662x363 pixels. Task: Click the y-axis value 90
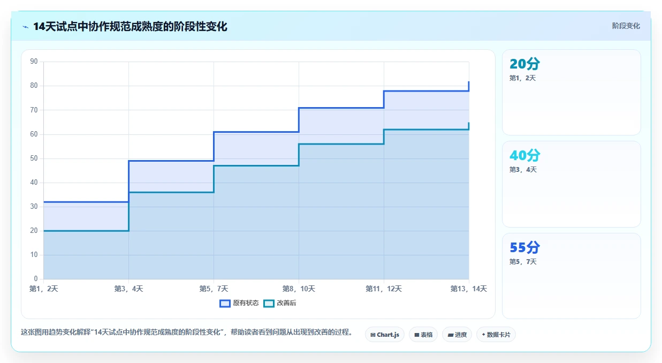pyautogui.click(x=34, y=62)
